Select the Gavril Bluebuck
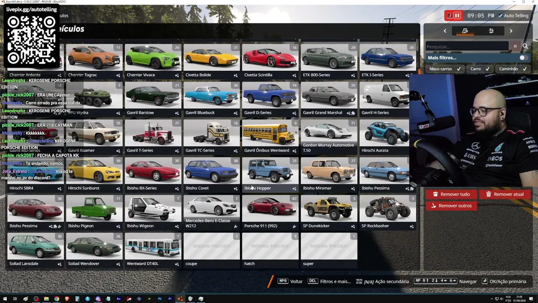The height and width of the screenshot is (303, 538). (x=212, y=99)
